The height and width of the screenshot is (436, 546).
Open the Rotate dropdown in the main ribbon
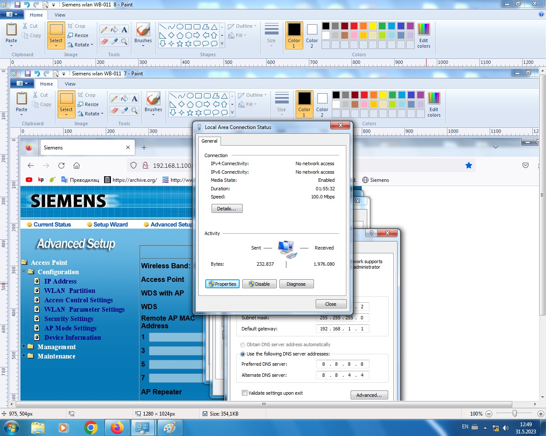point(80,45)
